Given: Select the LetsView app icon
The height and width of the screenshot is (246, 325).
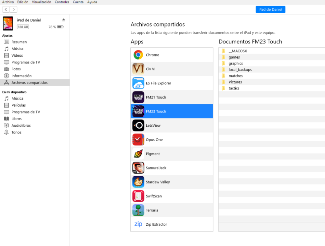Looking at the screenshot, I should point(138,125).
